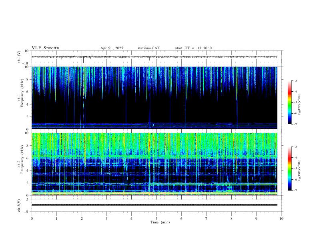Click the "5" tick of ch.3(V) axis
This screenshot has height=245, width=317.
click(x=28, y=199)
